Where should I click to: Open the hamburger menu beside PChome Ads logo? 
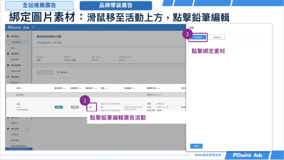click(33, 27)
